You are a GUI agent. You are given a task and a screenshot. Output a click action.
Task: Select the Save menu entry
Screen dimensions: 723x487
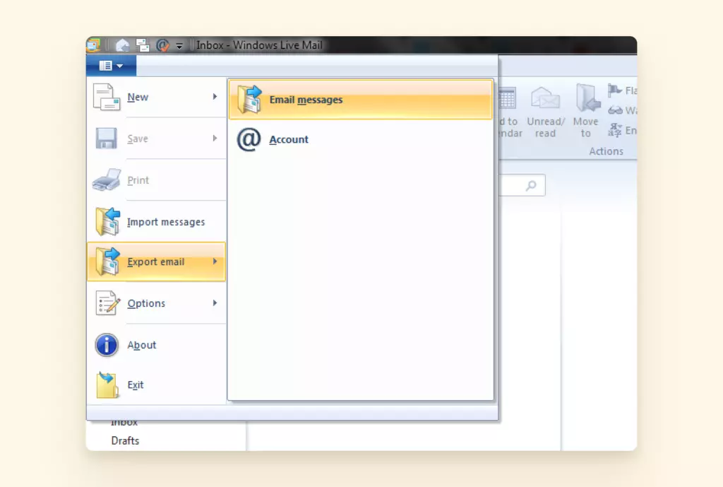click(156, 139)
